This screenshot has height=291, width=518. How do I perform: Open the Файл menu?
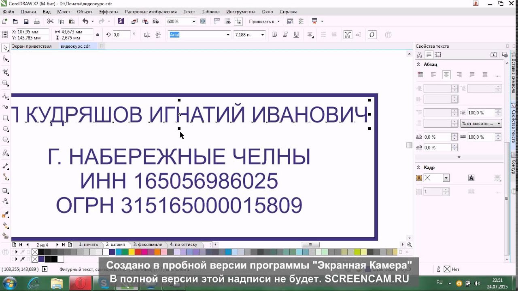[8, 12]
